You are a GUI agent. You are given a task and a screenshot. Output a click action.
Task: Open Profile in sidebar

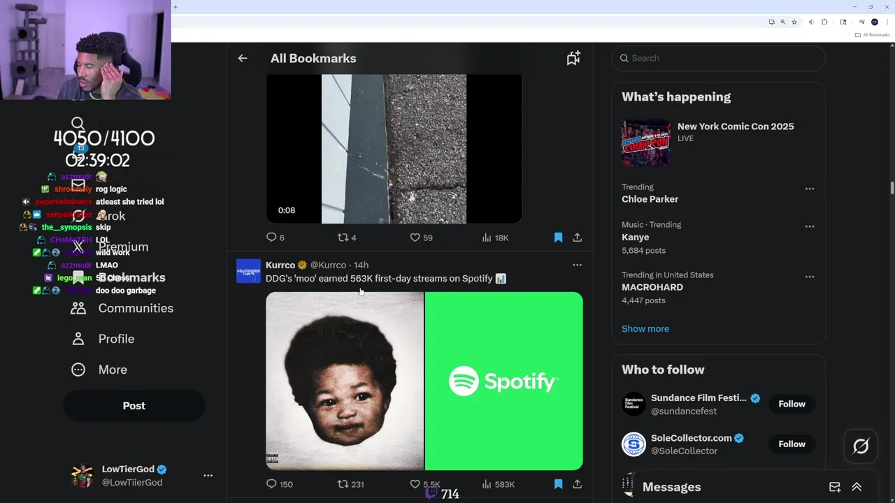pos(103,339)
